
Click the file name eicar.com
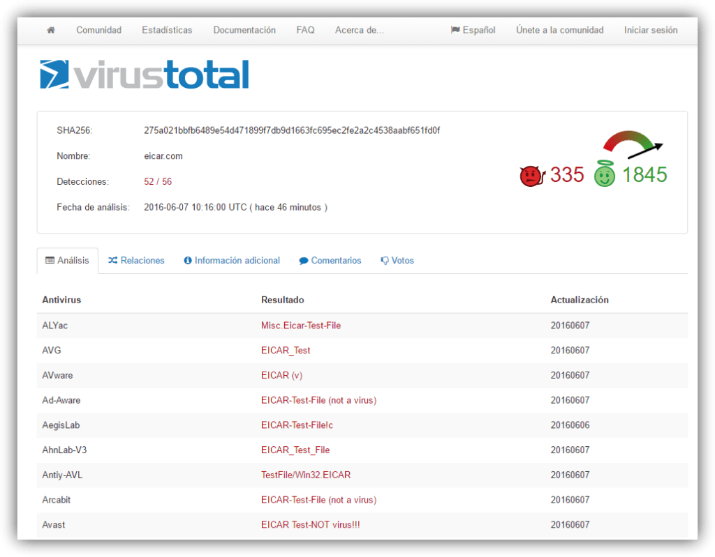click(x=163, y=156)
